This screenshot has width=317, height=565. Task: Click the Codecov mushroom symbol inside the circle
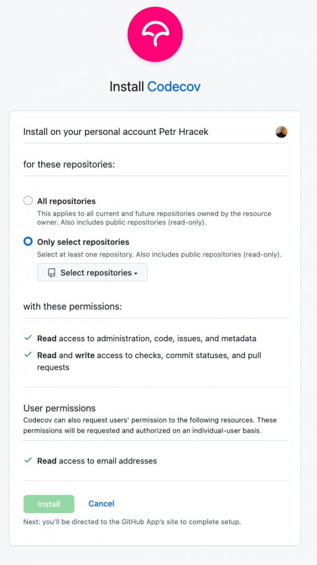point(155,34)
